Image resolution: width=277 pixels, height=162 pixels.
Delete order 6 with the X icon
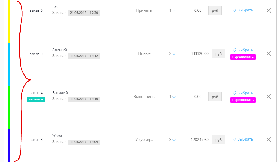click(x=269, y=10)
